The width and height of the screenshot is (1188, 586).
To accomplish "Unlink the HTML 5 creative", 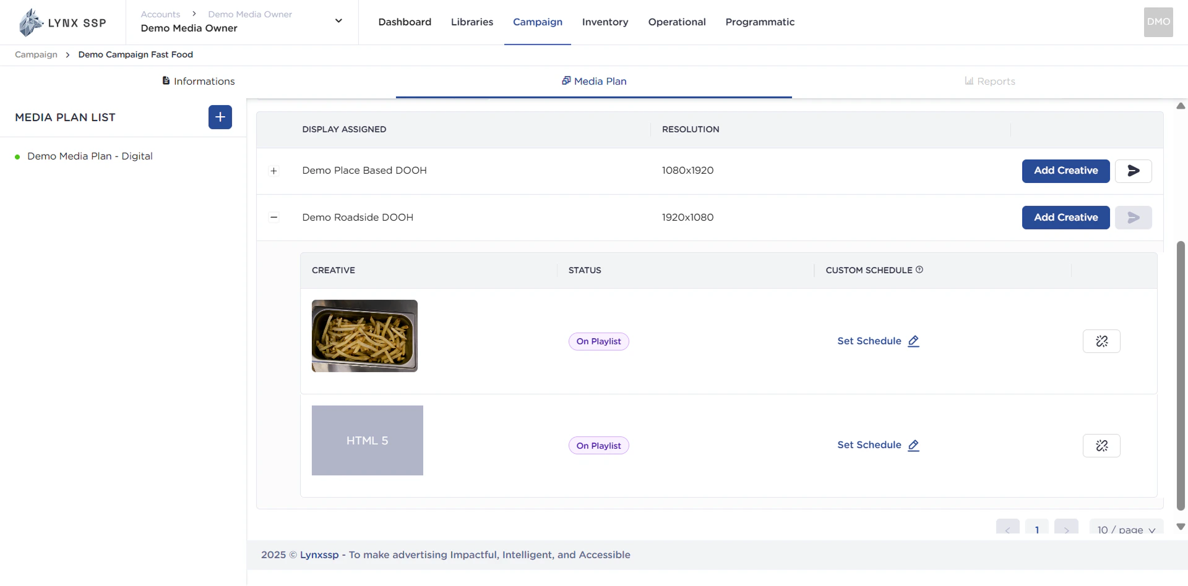I will [1101, 446].
